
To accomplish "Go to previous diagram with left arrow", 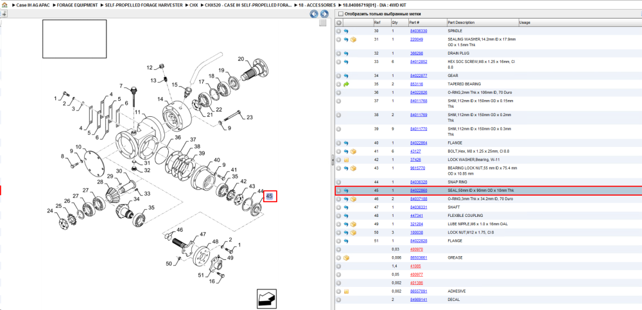I will pos(314,14).
